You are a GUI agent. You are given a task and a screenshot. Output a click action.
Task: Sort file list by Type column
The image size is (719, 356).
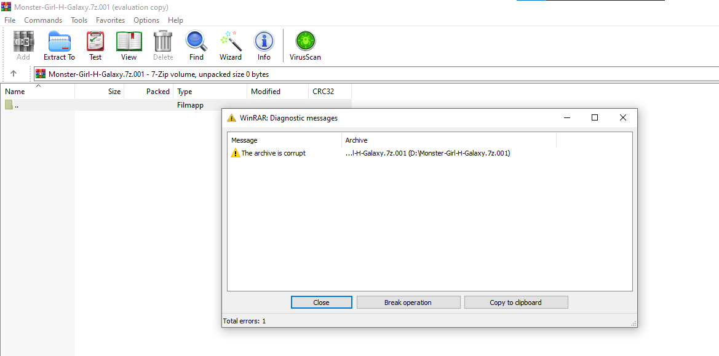210,92
